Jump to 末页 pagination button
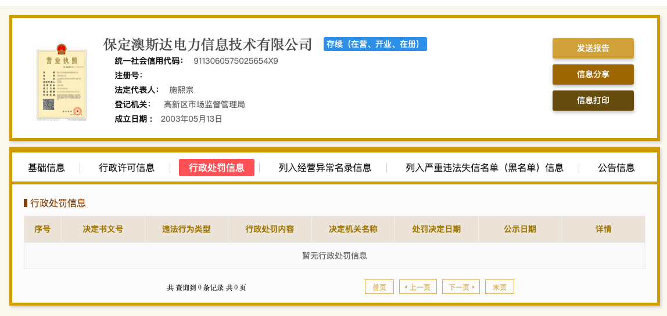The image size is (667, 316). 500,287
